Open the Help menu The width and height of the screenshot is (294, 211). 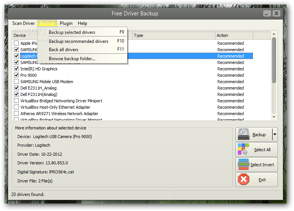pos(82,23)
